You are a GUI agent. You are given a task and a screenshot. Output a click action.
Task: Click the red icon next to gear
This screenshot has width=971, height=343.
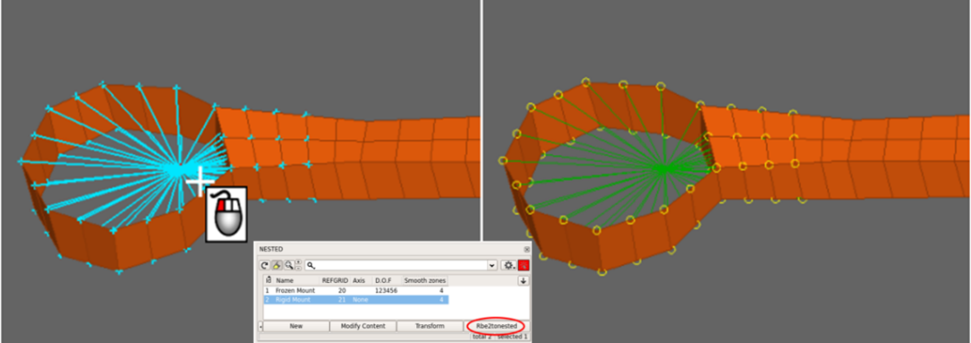(x=524, y=265)
